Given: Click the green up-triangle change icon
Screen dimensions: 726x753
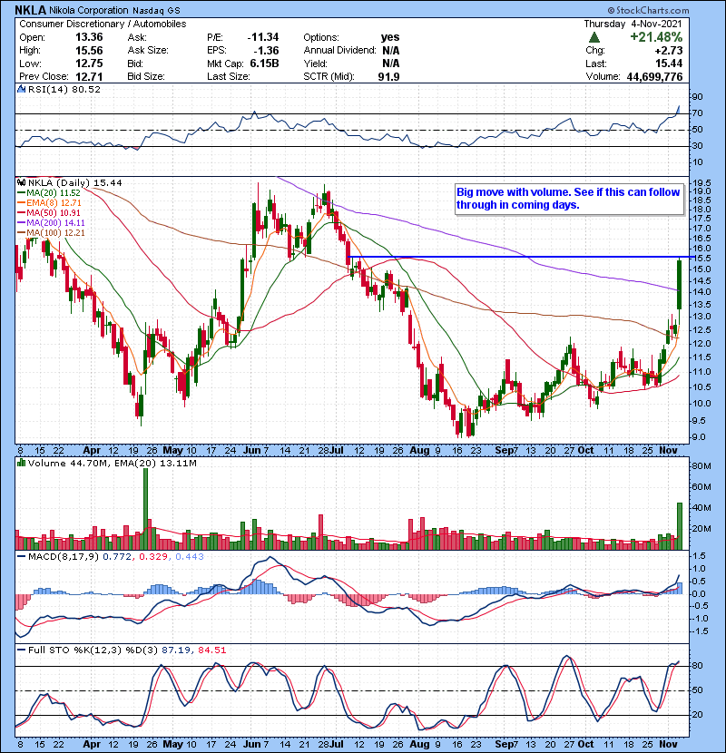Looking at the screenshot, I should [594, 37].
